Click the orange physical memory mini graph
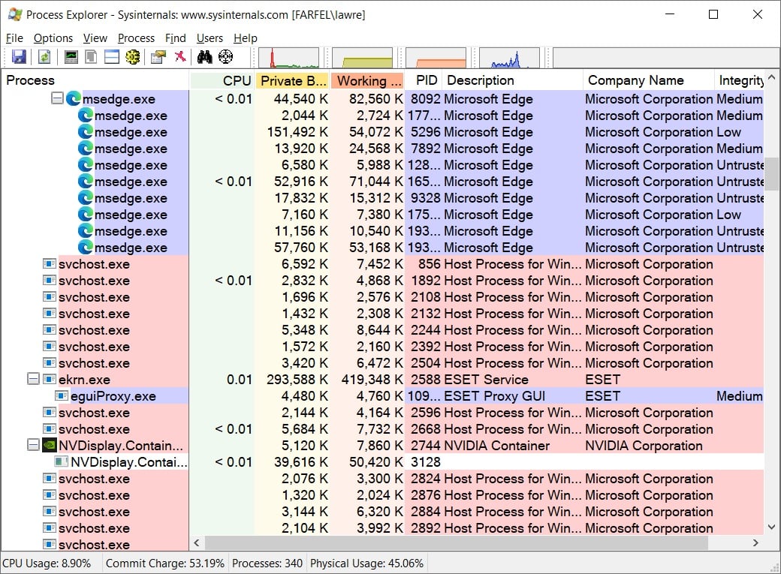The height and width of the screenshot is (574, 781). click(x=436, y=58)
